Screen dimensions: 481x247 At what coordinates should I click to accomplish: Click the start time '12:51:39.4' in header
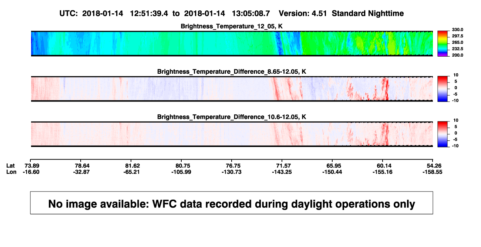pos(149,13)
